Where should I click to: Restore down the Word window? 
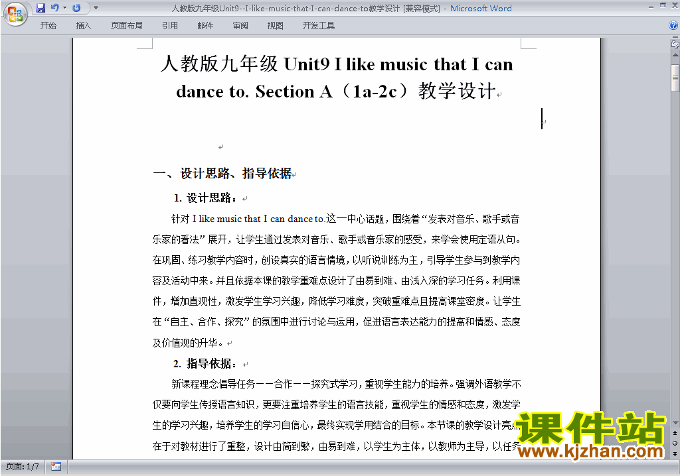click(x=663, y=5)
